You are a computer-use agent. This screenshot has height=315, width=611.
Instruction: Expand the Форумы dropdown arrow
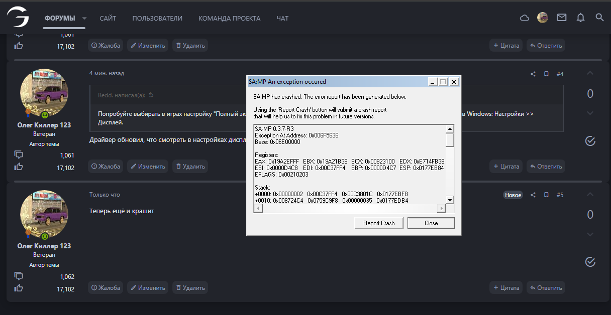(84, 18)
